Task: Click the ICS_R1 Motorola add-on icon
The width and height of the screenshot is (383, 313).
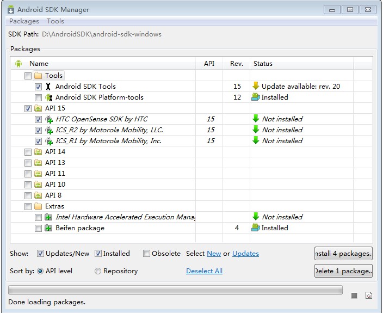Action: coord(49,141)
